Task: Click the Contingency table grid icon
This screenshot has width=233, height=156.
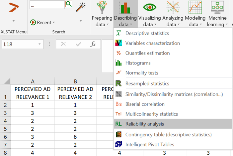Action: (x=118, y=134)
